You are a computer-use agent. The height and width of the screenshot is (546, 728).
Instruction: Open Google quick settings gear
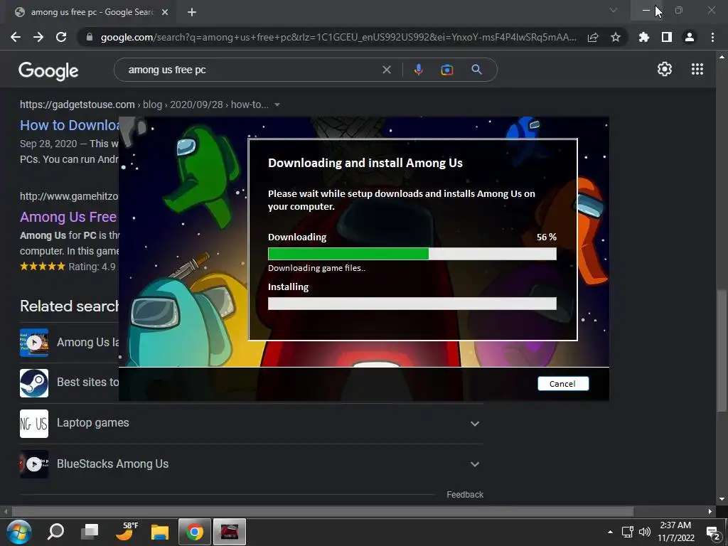[x=665, y=69]
